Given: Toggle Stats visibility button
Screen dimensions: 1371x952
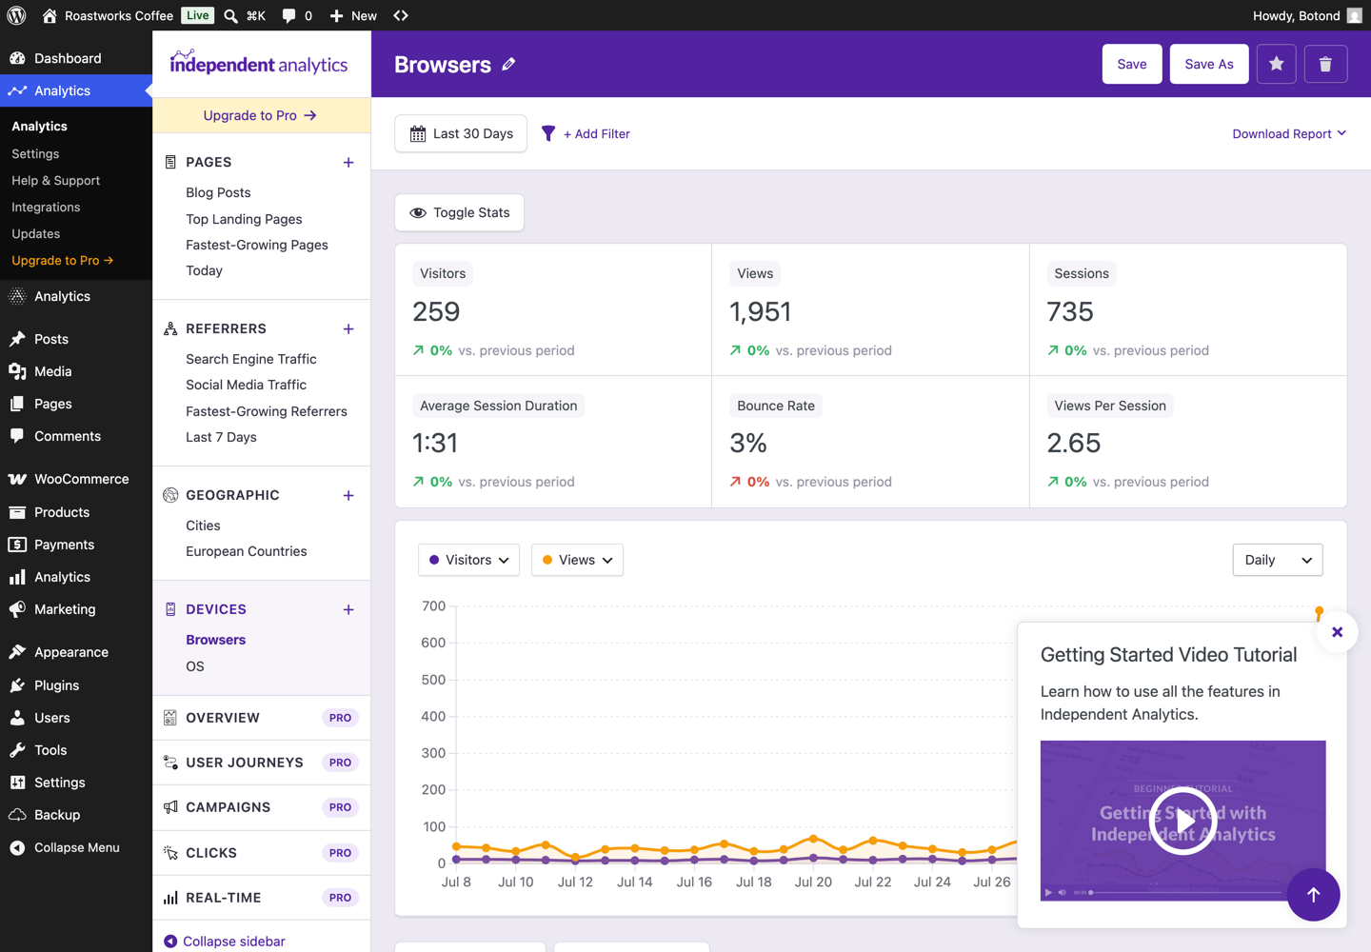Looking at the screenshot, I should click(460, 212).
